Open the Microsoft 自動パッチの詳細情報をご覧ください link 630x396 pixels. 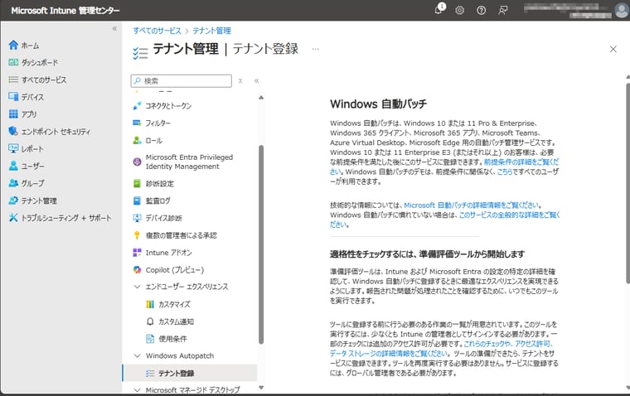[x=472, y=205]
